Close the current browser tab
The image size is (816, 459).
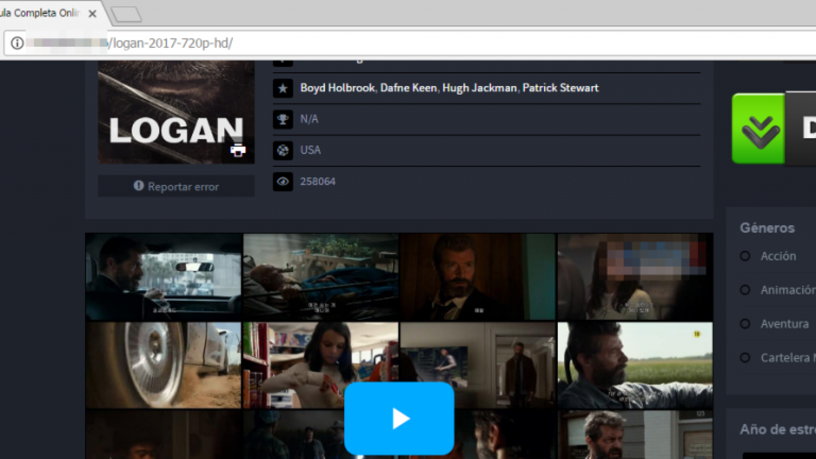click(92, 14)
